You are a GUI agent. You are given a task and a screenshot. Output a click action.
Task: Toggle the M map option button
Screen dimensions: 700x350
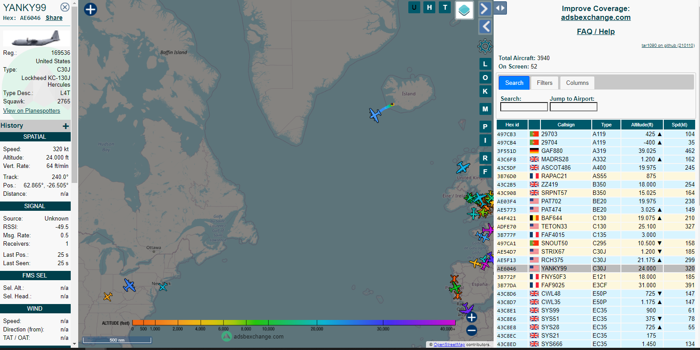[485, 109]
